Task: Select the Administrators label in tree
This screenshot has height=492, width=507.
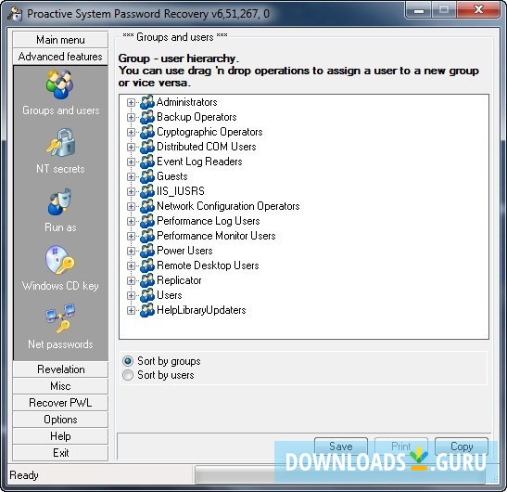Action: tap(187, 102)
